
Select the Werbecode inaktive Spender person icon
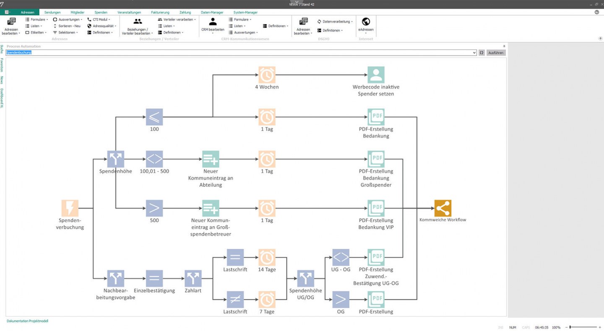click(376, 75)
